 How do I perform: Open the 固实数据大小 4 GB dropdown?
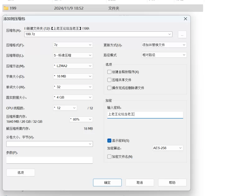pyautogui.click(x=73, y=97)
